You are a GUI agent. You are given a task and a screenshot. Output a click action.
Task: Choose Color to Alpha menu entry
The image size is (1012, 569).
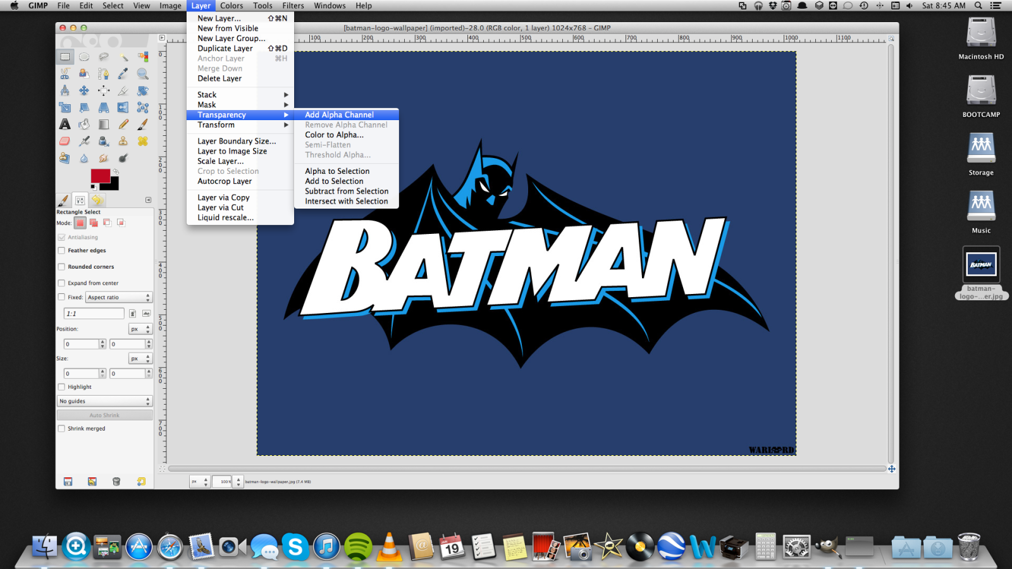pos(334,135)
